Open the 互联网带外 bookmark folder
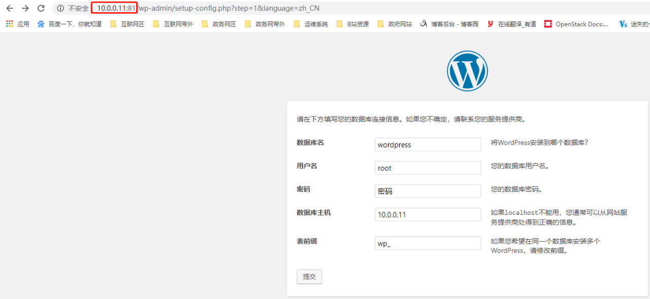The image size is (650, 299). click(173, 24)
